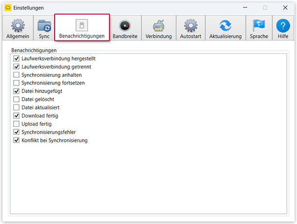297x224 pixels.
Task: Click the yellow cloud app icon in title bar
Action: click(8, 8)
